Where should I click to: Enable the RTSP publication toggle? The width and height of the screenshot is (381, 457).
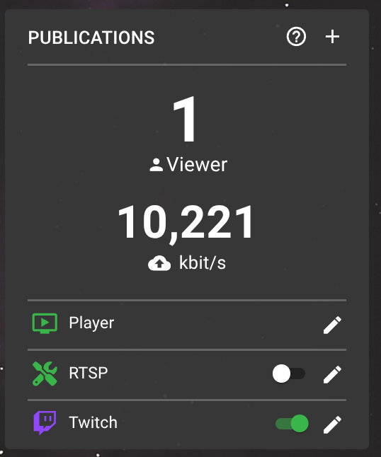(288, 374)
